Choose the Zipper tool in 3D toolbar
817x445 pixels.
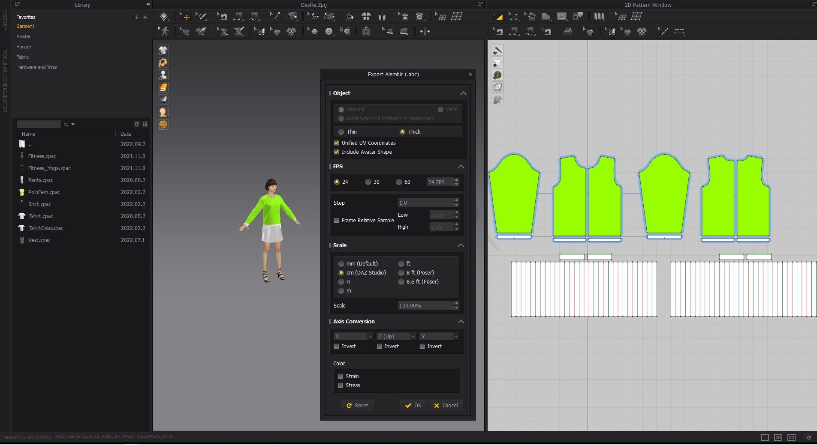(366, 31)
